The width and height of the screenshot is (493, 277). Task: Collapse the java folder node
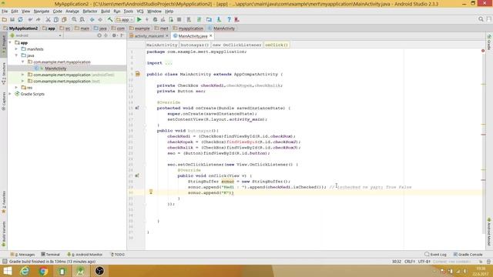[x=16, y=55]
